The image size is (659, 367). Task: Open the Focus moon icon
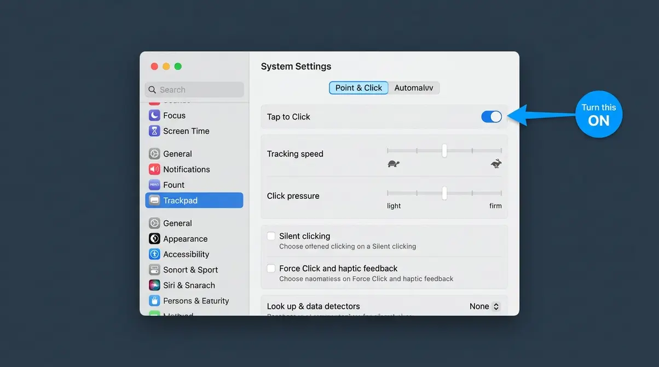(x=154, y=115)
